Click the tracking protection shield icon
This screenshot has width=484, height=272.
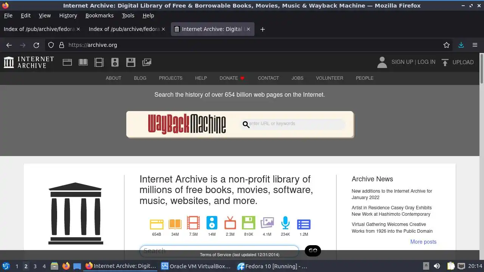pos(51,45)
